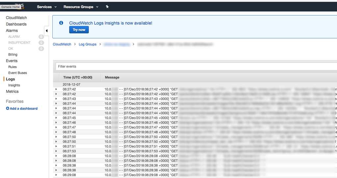Expand the first 06:27:42 log event row
The image size is (337, 178).
tap(56, 89)
